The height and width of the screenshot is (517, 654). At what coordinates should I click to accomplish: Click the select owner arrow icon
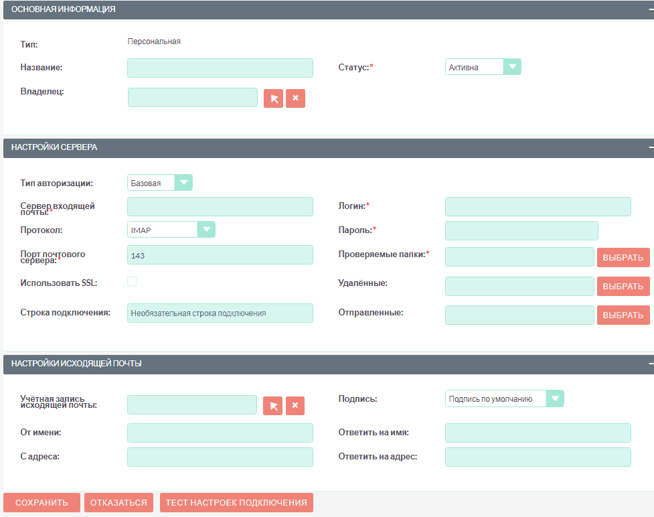(x=274, y=98)
